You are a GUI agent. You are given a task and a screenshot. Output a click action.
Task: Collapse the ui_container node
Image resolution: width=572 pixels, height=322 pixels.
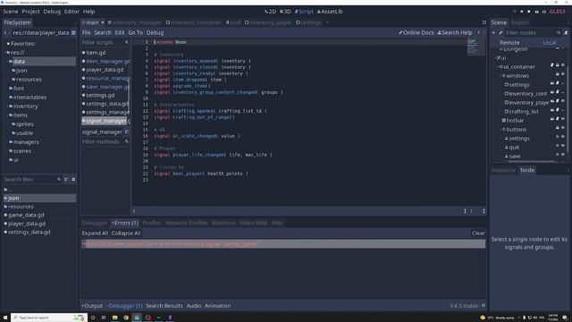point(498,67)
